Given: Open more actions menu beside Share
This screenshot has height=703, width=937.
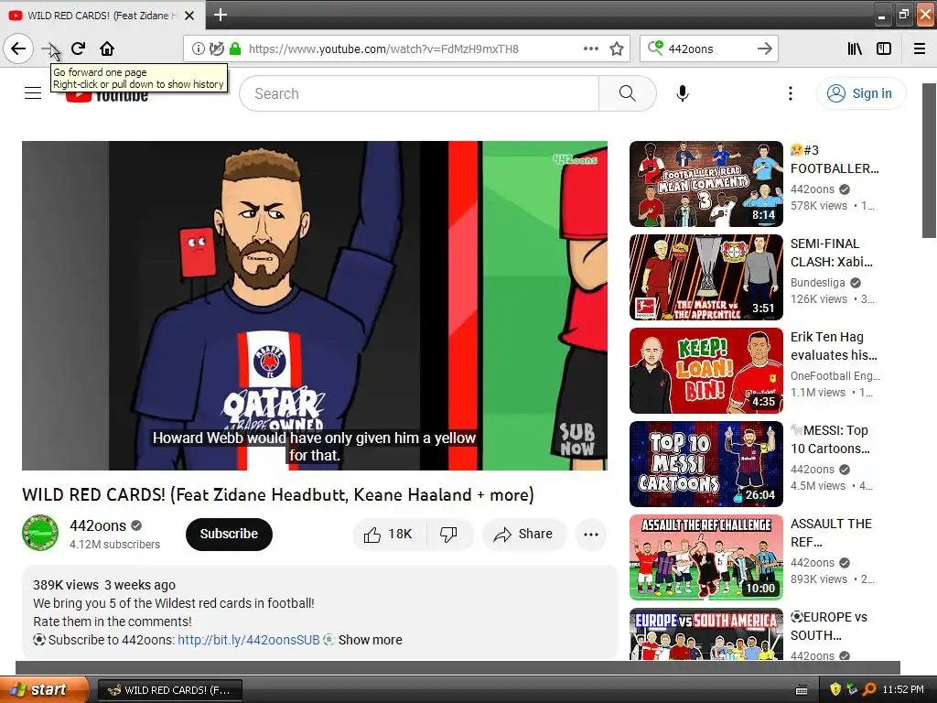Looking at the screenshot, I should tap(591, 535).
